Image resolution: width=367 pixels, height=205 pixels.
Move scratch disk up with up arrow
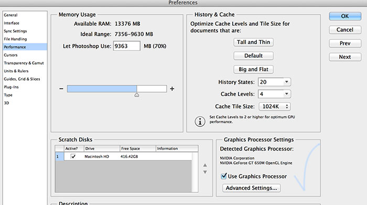click(x=205, y=165)
